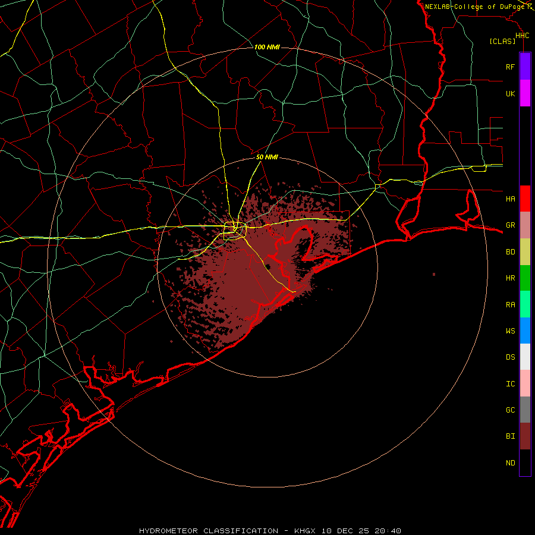
Task: Click the 100 NMI range ring label
Action: [x=267, y=47]
